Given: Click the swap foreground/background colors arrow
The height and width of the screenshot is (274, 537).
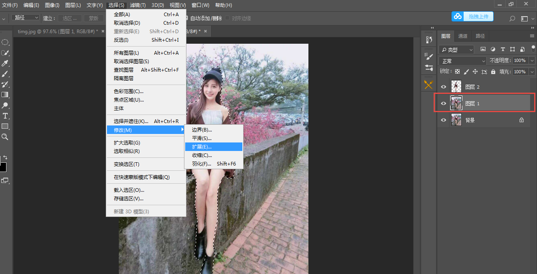Looking at the screenshot, I should (5, 157).
